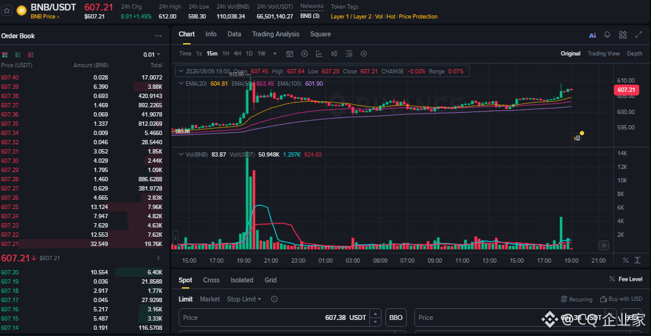
Task: Click arrow next to last price 607.21
Action: [158, 258]
